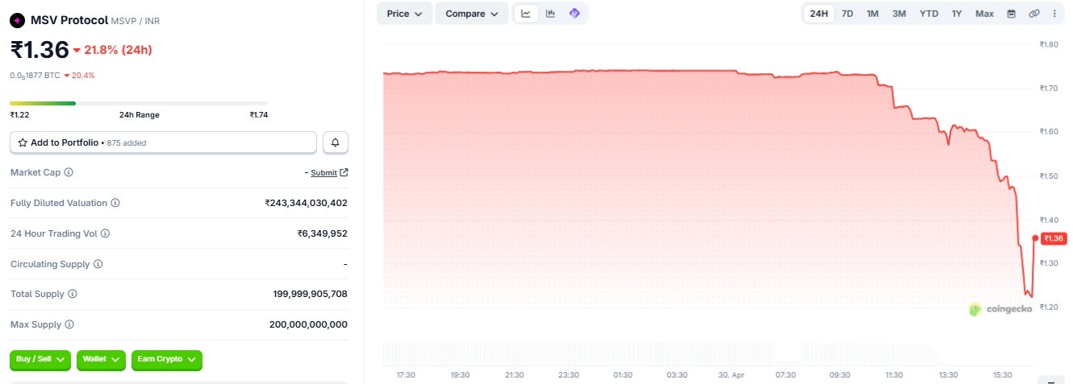Click the 30. Apr axis label
This screenshot has height=384, width=1073.
click(732, 375)
